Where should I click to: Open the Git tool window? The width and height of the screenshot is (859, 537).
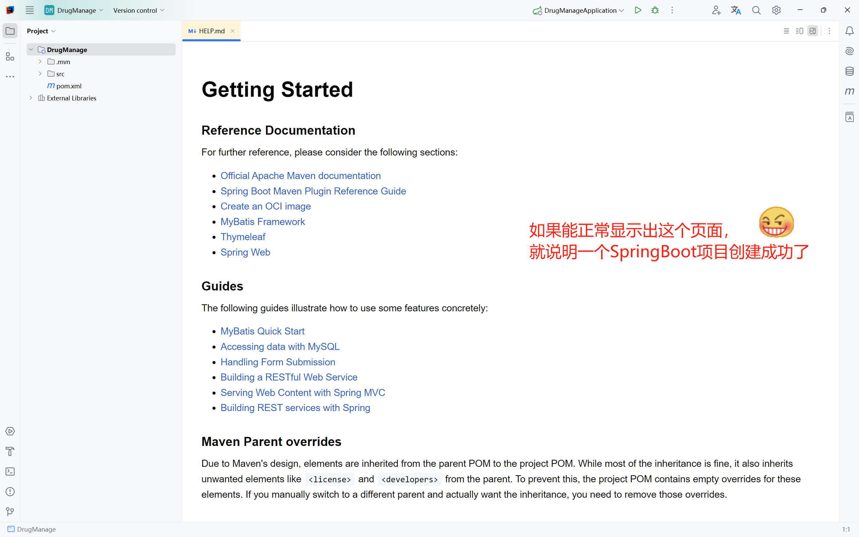pyautogui.click(x=10, y=511)
